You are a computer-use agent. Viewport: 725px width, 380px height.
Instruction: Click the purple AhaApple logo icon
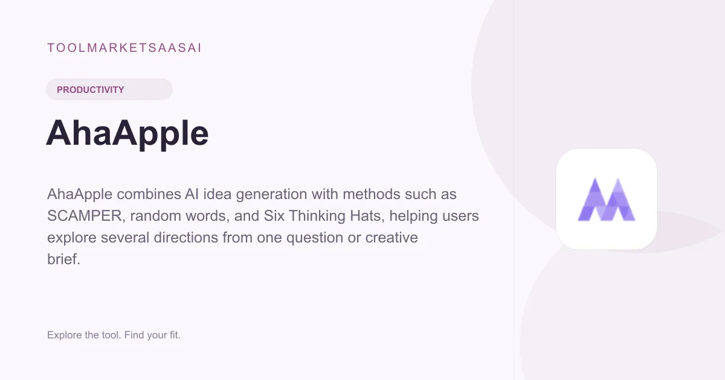[606, 199]
